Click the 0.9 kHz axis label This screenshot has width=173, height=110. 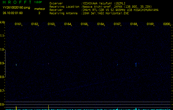click(2, 63)
